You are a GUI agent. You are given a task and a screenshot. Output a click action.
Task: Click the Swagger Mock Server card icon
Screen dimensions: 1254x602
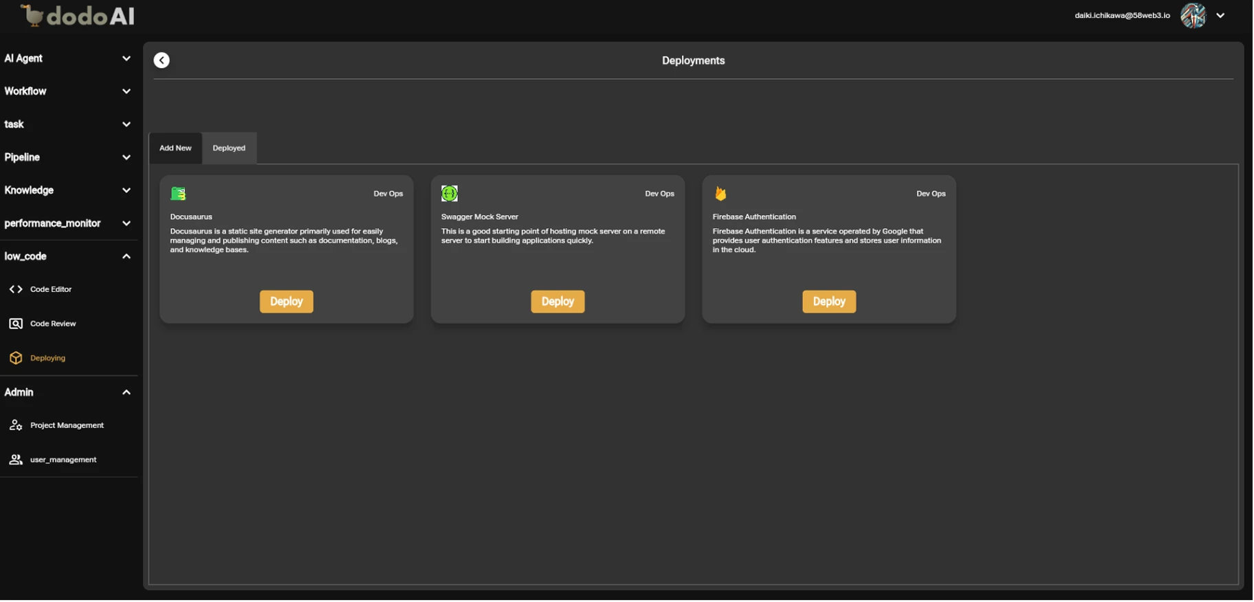click(x=450, y=194)
